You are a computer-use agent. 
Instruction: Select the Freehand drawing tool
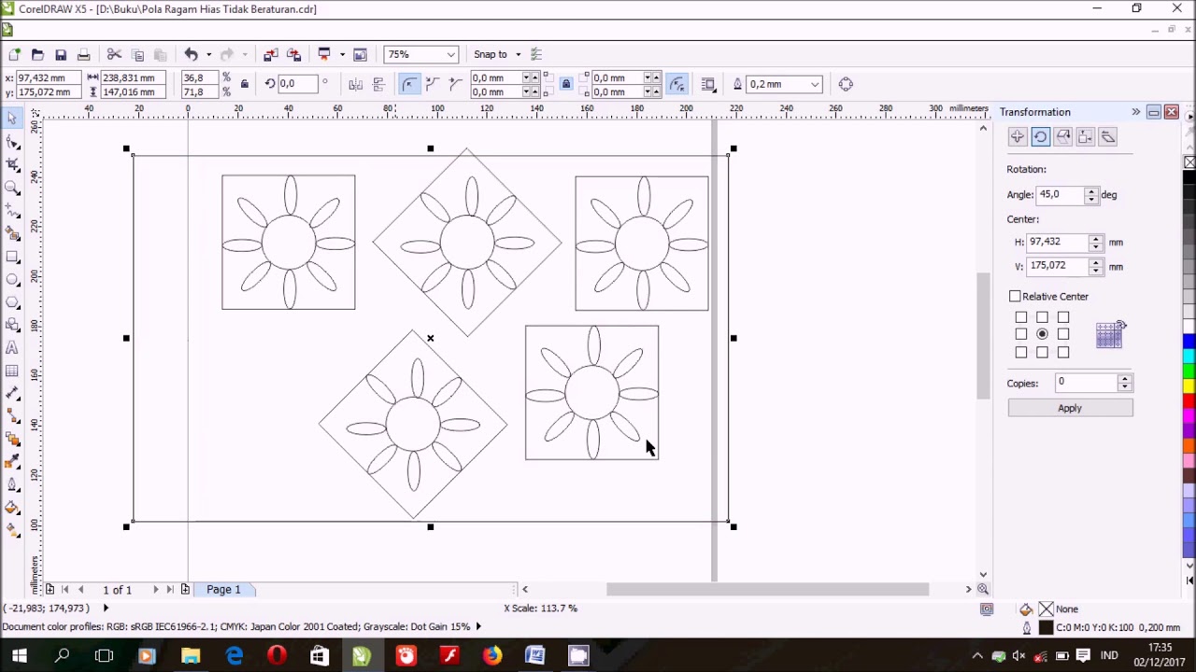(12, 210)
